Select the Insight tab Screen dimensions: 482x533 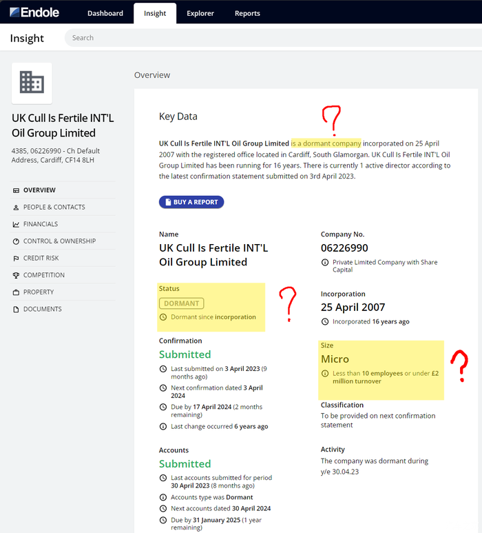tap(155, 13)
